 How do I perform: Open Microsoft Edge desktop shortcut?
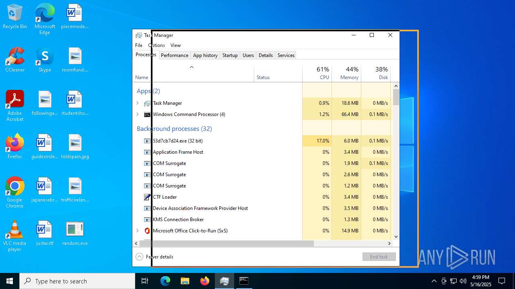point(45,20)
